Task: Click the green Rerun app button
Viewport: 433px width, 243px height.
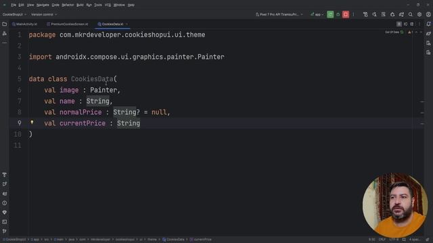Action: coord(330,14)
